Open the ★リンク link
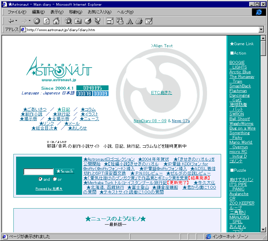This screenshot has height=241, width=268. 47,123
